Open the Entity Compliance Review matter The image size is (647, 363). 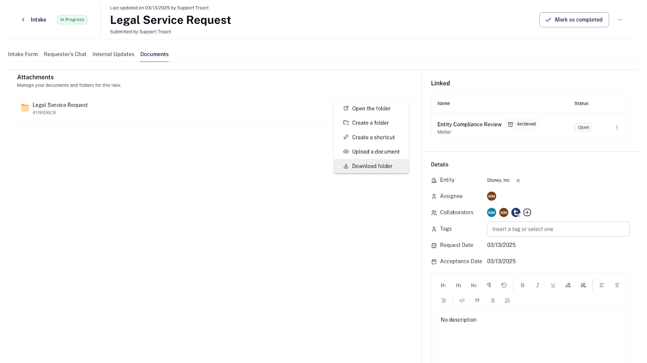(469, 125)
